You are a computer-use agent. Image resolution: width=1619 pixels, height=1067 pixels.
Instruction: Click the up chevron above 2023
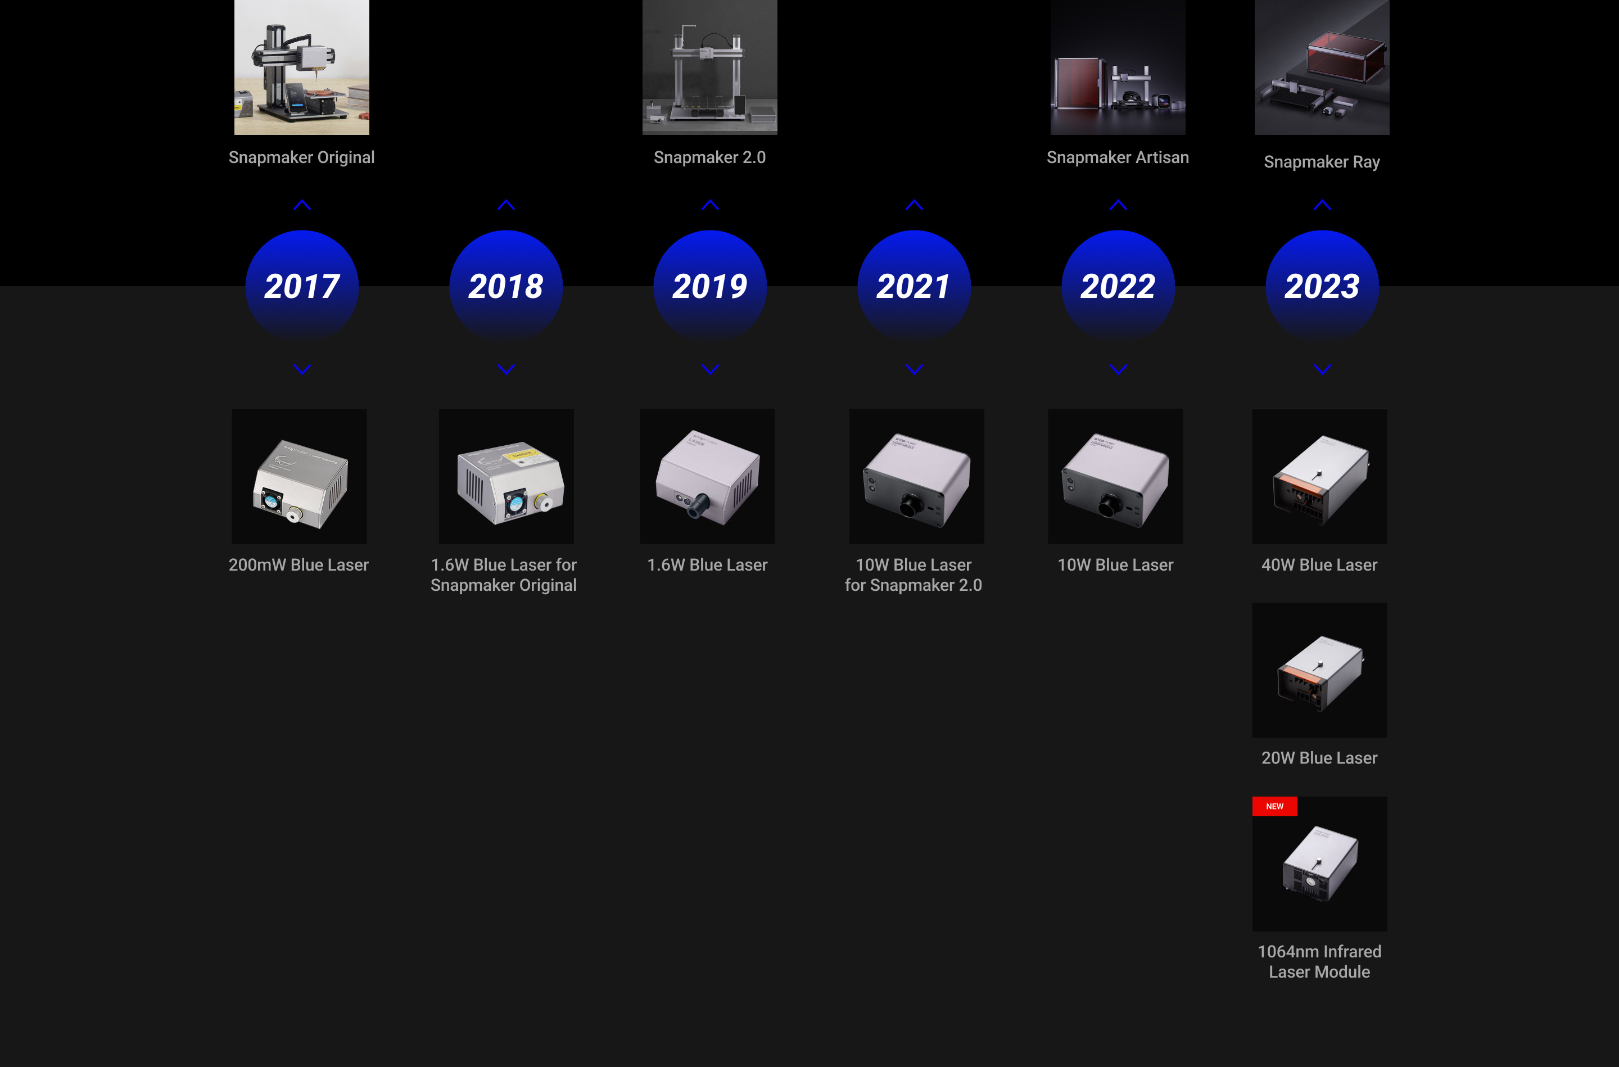1322,205
